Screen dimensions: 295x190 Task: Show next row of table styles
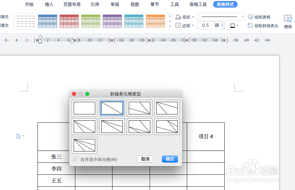tap(170, 21)
